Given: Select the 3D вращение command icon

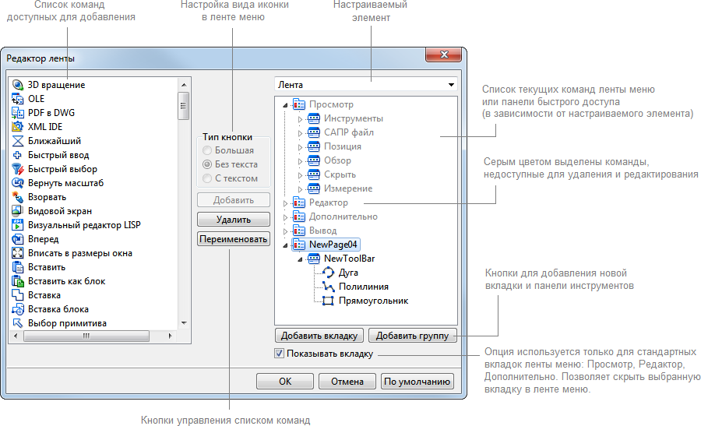Looking at the screenshot, I should (19, 85).
